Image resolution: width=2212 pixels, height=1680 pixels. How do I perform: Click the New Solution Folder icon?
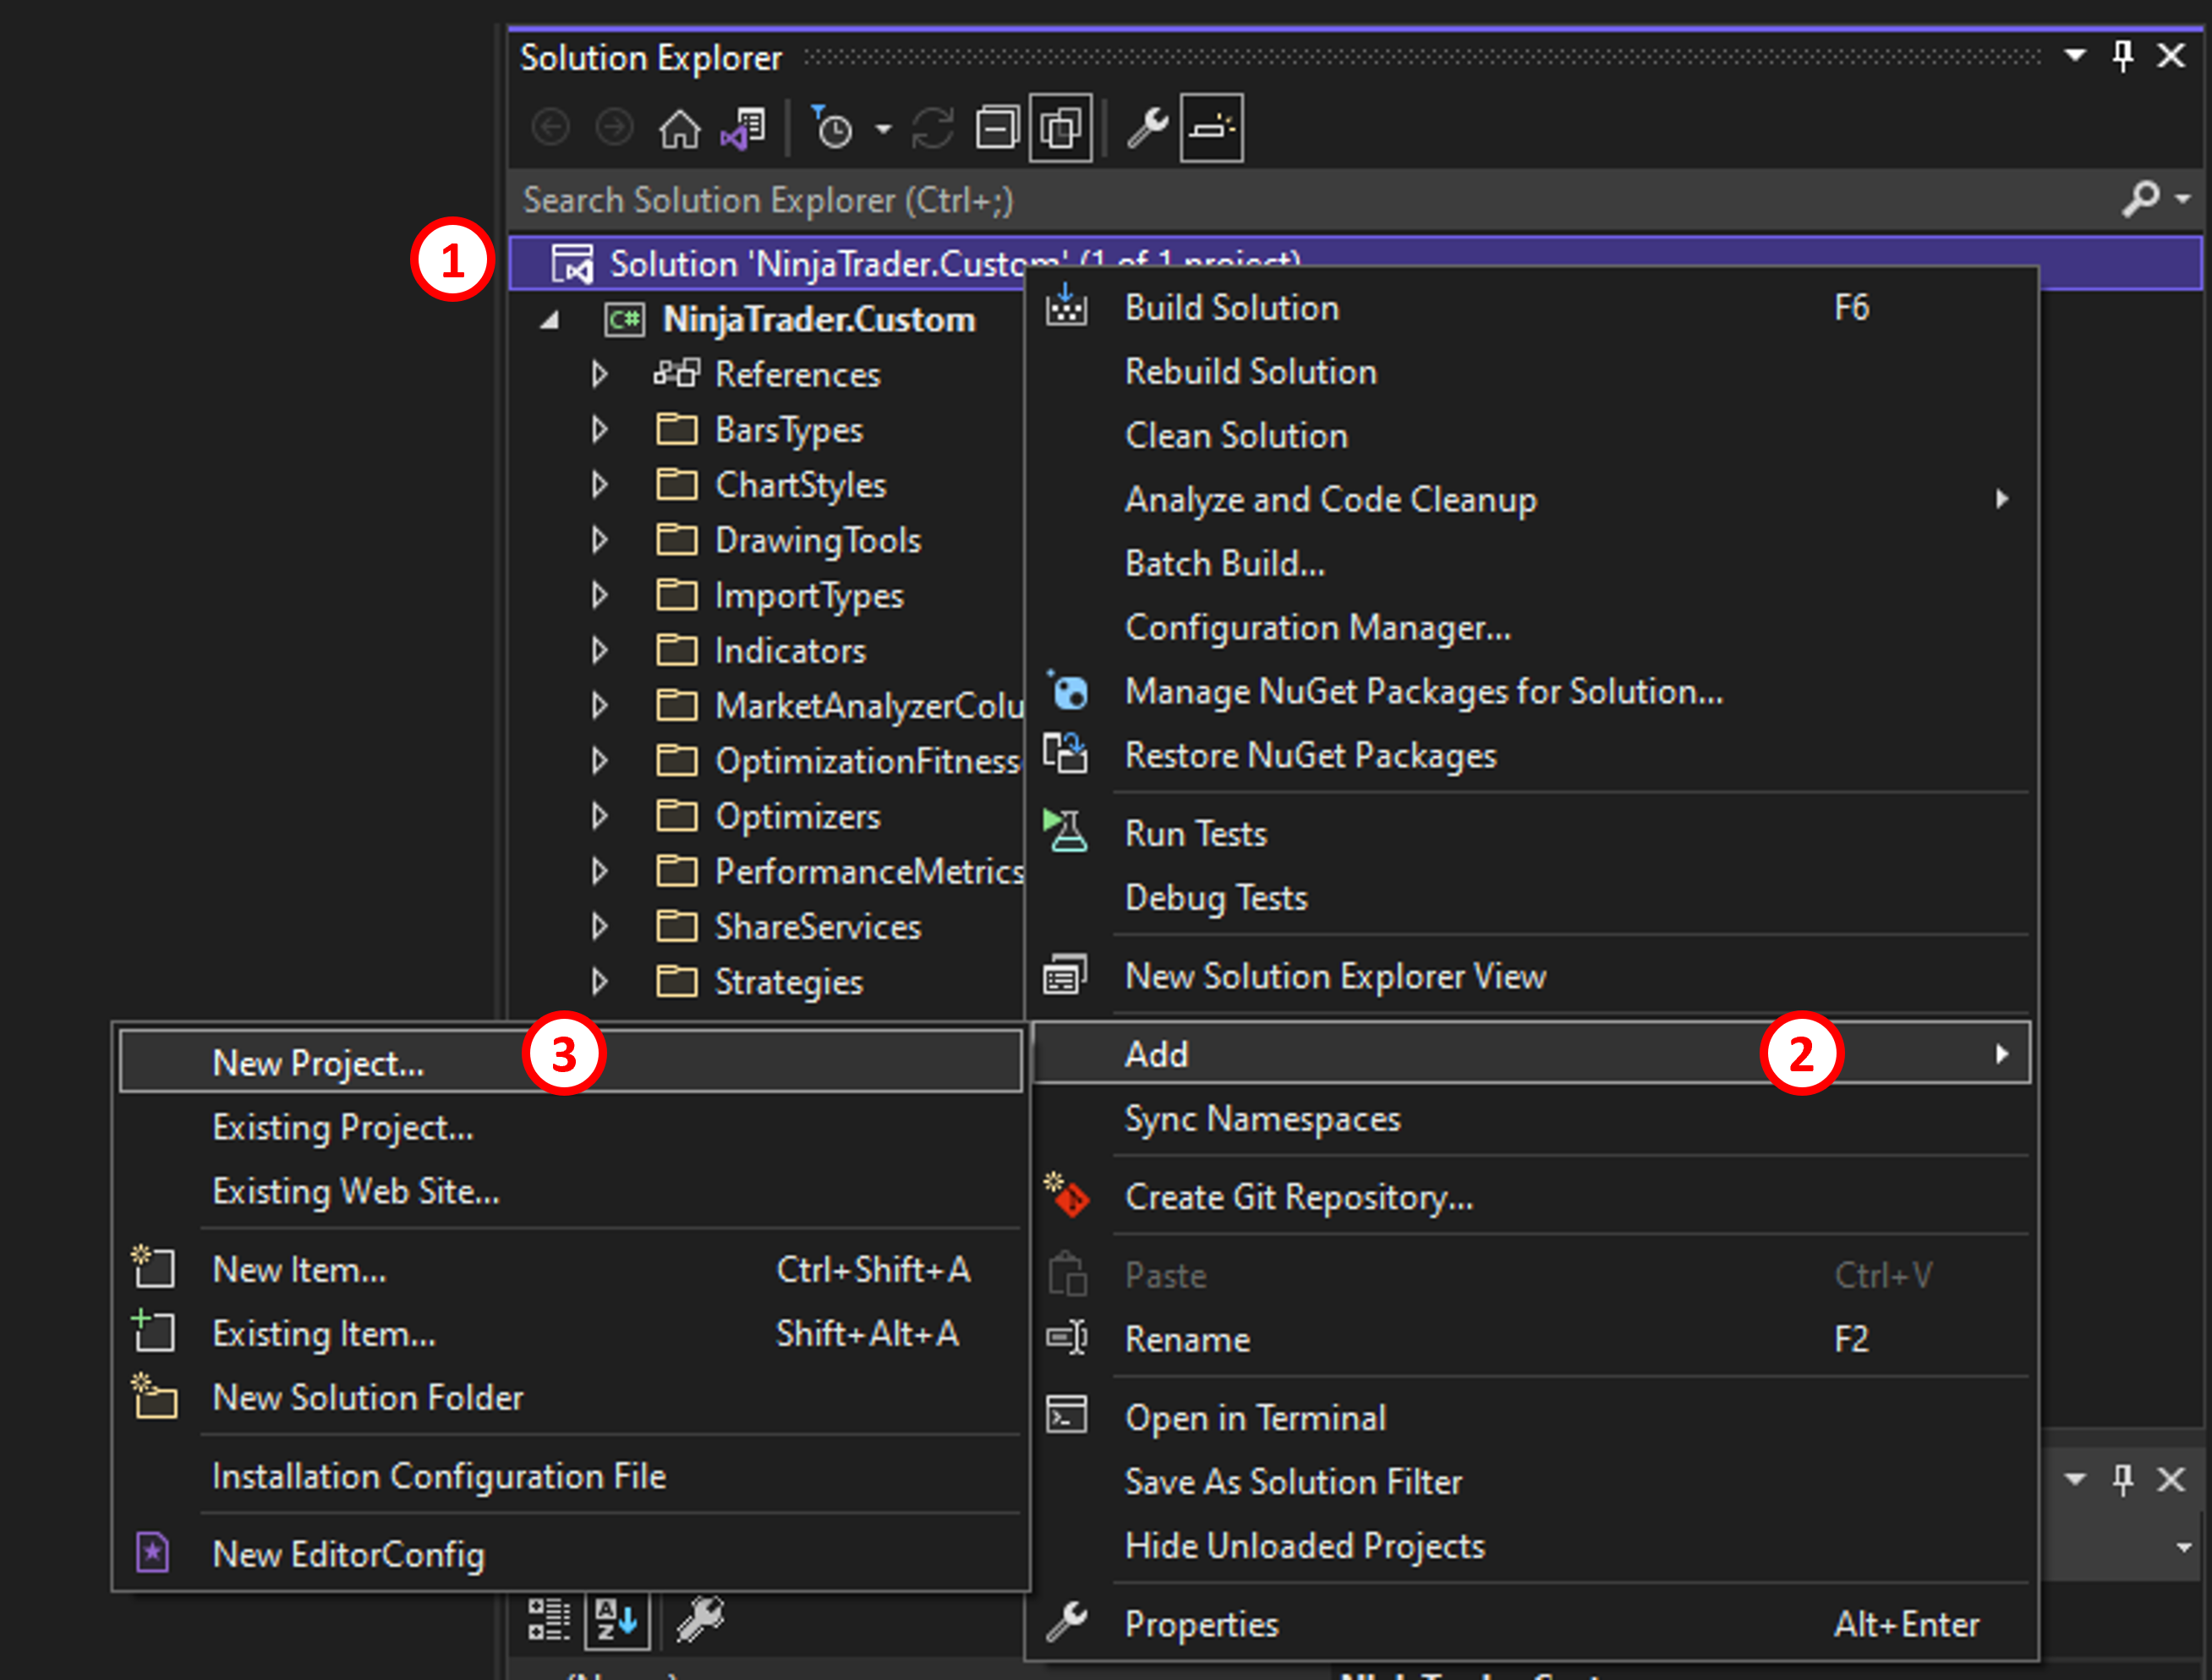(x=154, y=1396)
